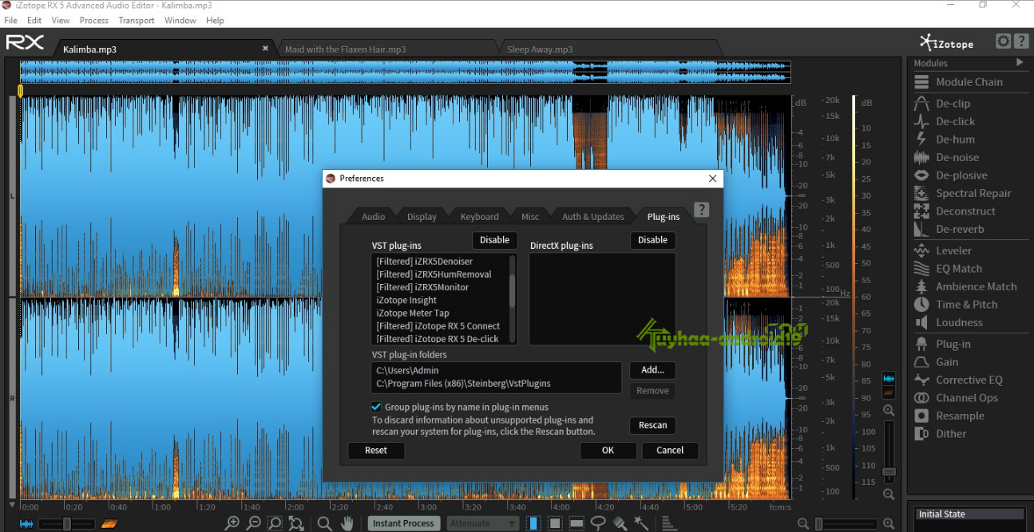Screen dimensions: 1034x532
Task: Switch to the Audio preferences tab
Action: [373, 216]
